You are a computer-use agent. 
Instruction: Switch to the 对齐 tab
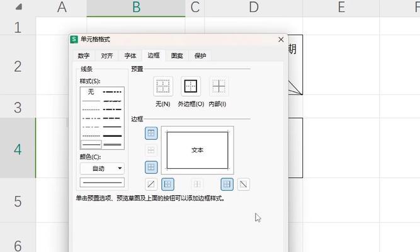(x=107, y=56)
